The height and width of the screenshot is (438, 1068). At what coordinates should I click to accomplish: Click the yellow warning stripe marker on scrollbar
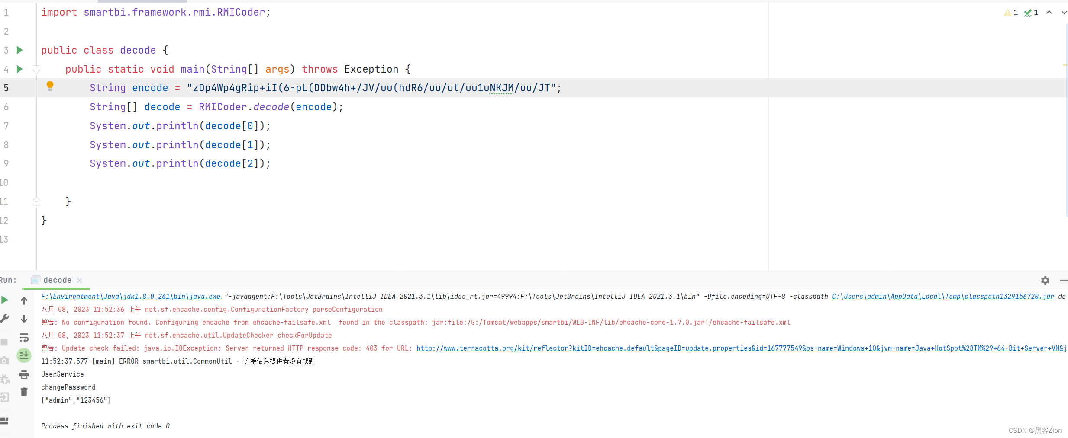pyautogui.click(x=1065, y=65)
